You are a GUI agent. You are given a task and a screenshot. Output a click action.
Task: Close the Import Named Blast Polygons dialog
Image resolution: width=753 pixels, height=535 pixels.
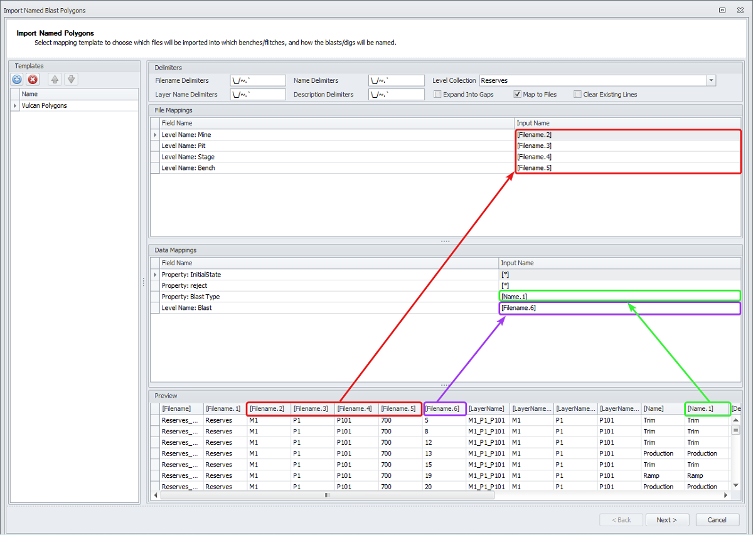(742, 10)
